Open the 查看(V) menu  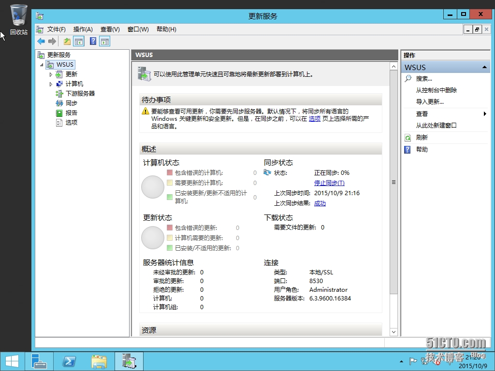click(x=110, y=29)
